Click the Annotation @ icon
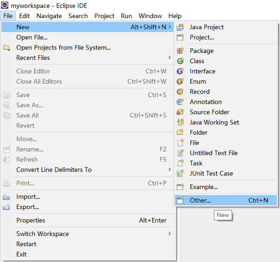Image resolution: width=280 pixels, height=262 pixels. point(180,102)
